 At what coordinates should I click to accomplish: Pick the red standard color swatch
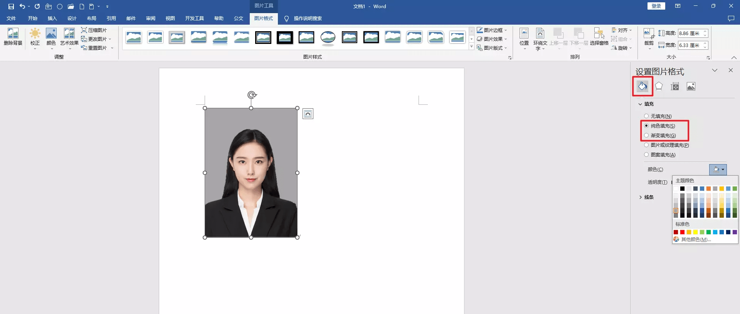click(x=682, y=232)
